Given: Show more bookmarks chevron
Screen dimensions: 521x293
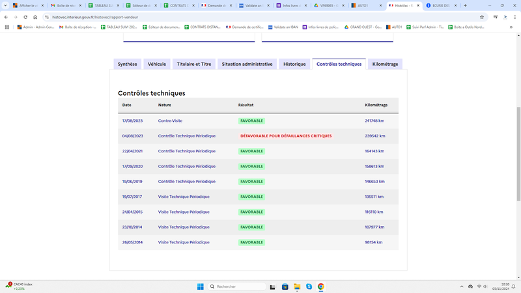Looking at the screenshot, I should point(511,27).
